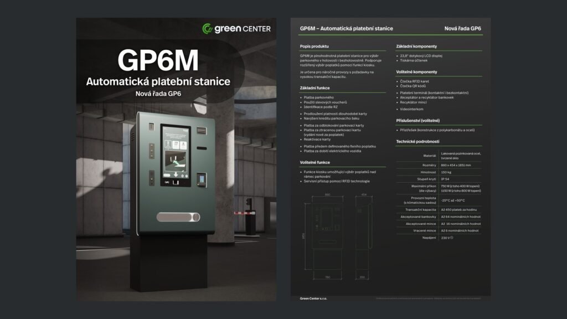Viewport: 567px width, 319px height.
Task: Click the kiosk coin return tray
Action: [178, 217]
